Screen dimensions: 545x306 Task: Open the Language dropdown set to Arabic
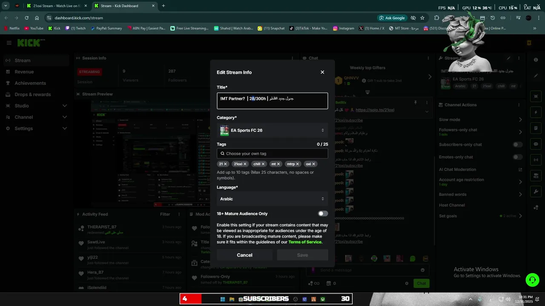click(x=272, y=199)
